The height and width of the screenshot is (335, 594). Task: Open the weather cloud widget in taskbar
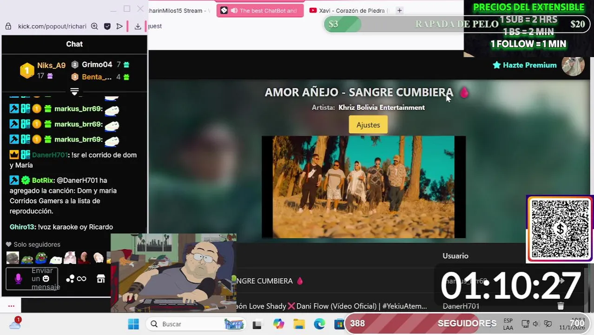15,323
